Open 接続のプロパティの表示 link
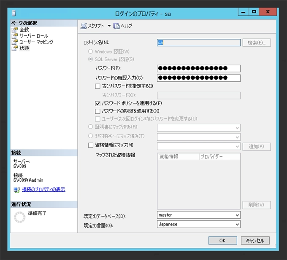287x260 pixels. (43, 190)
